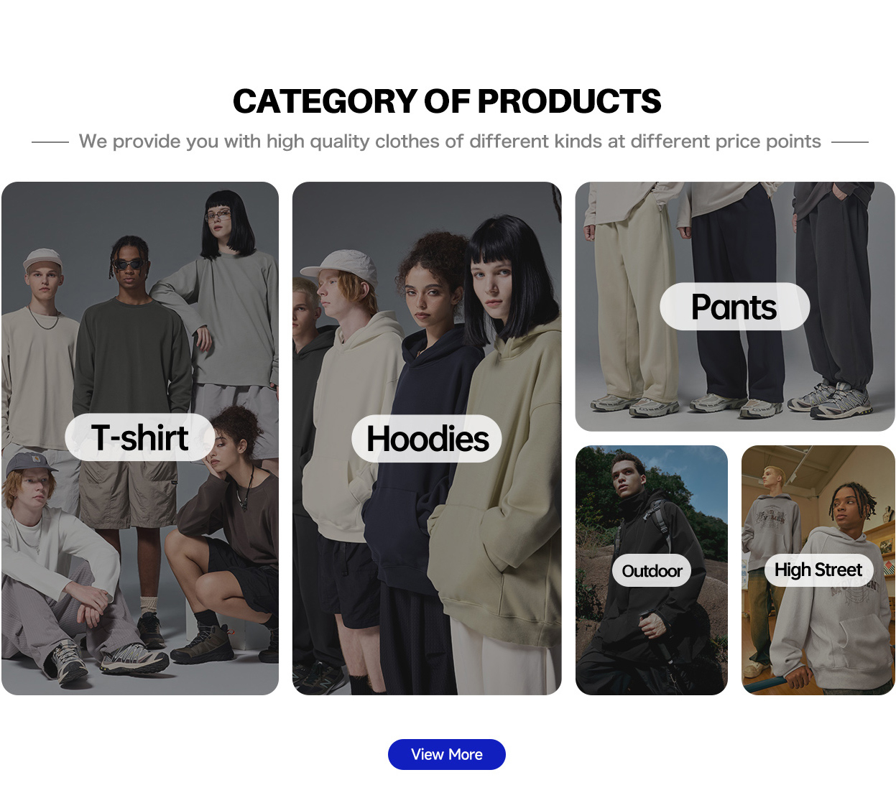Click the blond man standing in High Street photo
Screen dimensions: 896x803
pyautogui.click(x=770, y=560)
